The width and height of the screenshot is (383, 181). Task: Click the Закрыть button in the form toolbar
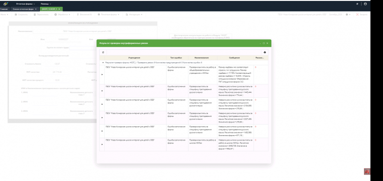pyautogui.click(x=362, y=14)
